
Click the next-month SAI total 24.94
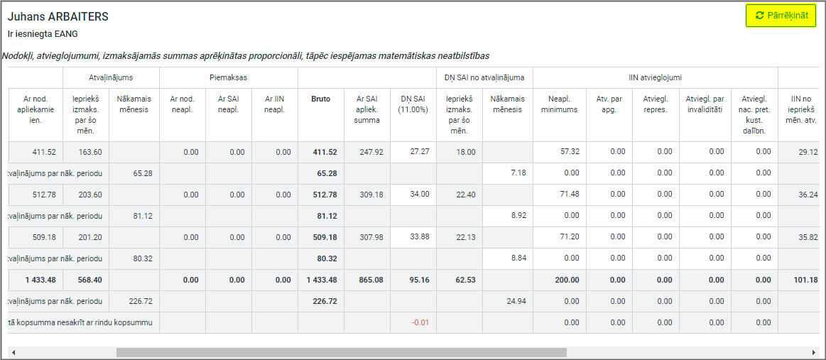tap(516, 302)
